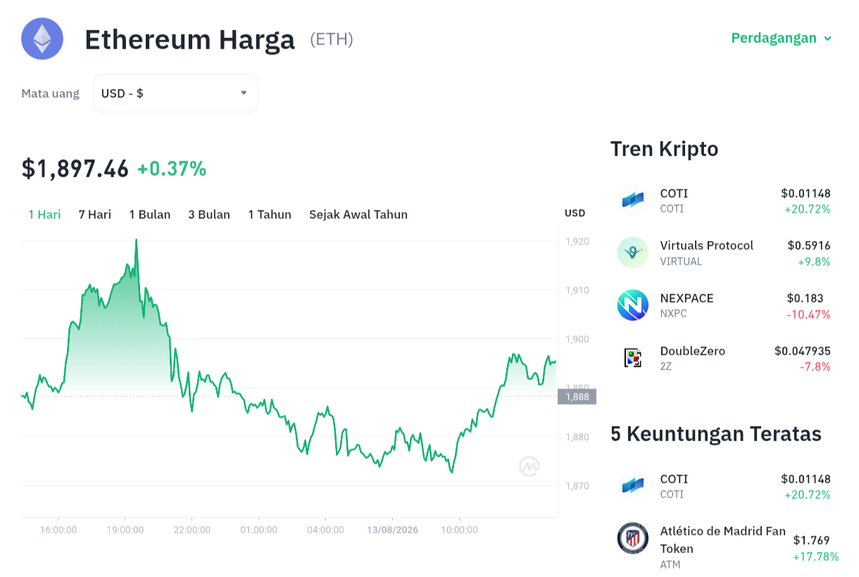Click the NEXPACE coin icon
Screen dimensions: 859x577
coord(633,305)
